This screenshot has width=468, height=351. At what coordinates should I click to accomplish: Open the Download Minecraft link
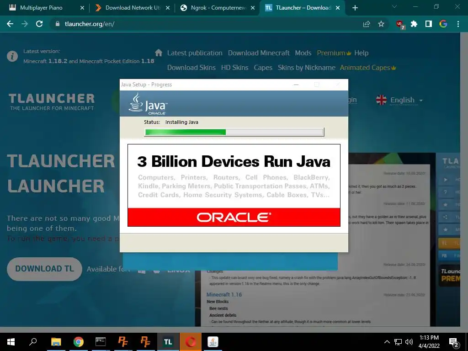coord(259,53)
